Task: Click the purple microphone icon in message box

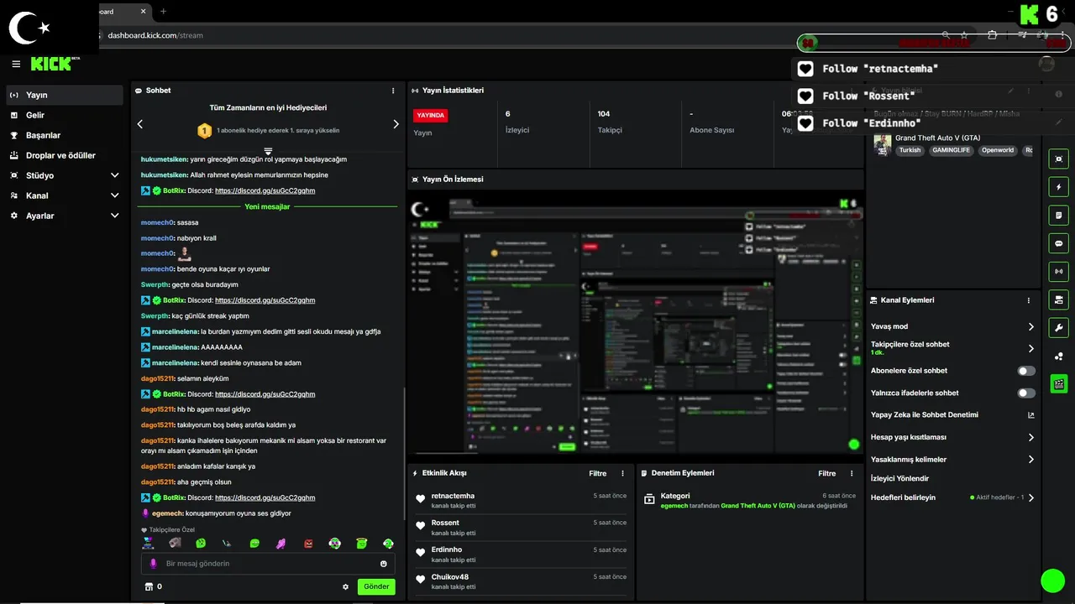Action: coord(153,564)
